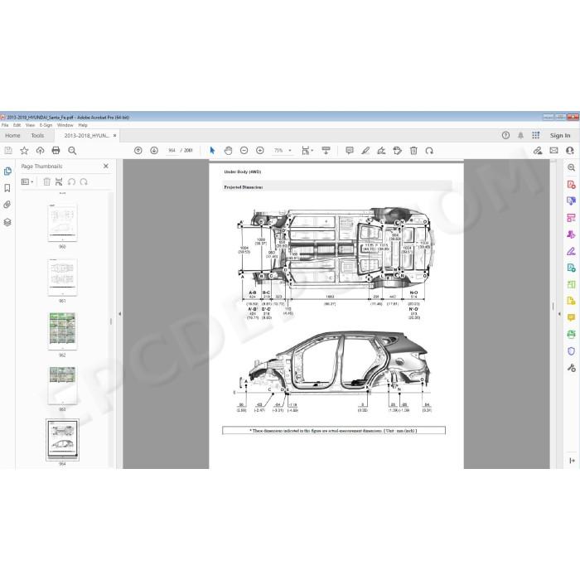Switch to the Home tab

[x=12, y=136]
